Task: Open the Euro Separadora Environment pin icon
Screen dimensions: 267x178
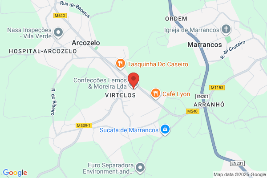Action: pos(140,168)
